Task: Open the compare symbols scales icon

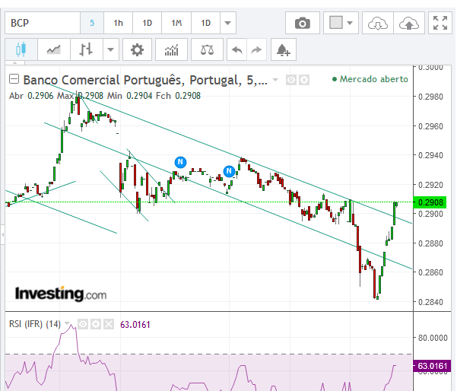Action: click(207, 49)
